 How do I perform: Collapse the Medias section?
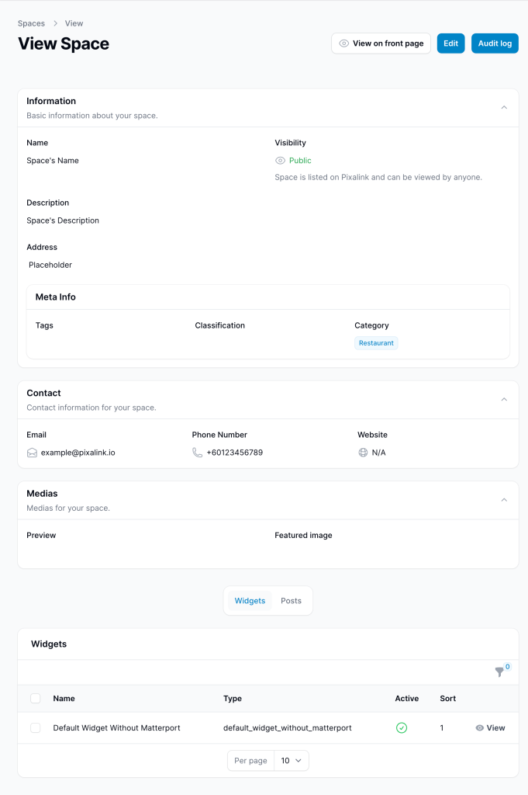pos(504,500)
